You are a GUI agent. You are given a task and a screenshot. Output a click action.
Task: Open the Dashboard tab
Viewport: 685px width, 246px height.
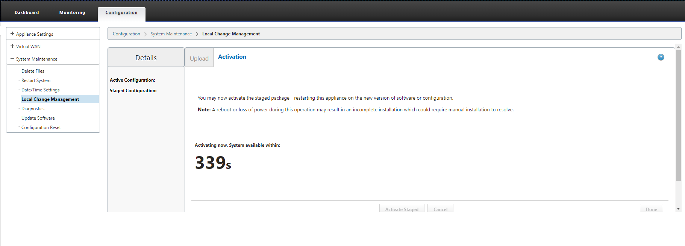tap(27, 12)
